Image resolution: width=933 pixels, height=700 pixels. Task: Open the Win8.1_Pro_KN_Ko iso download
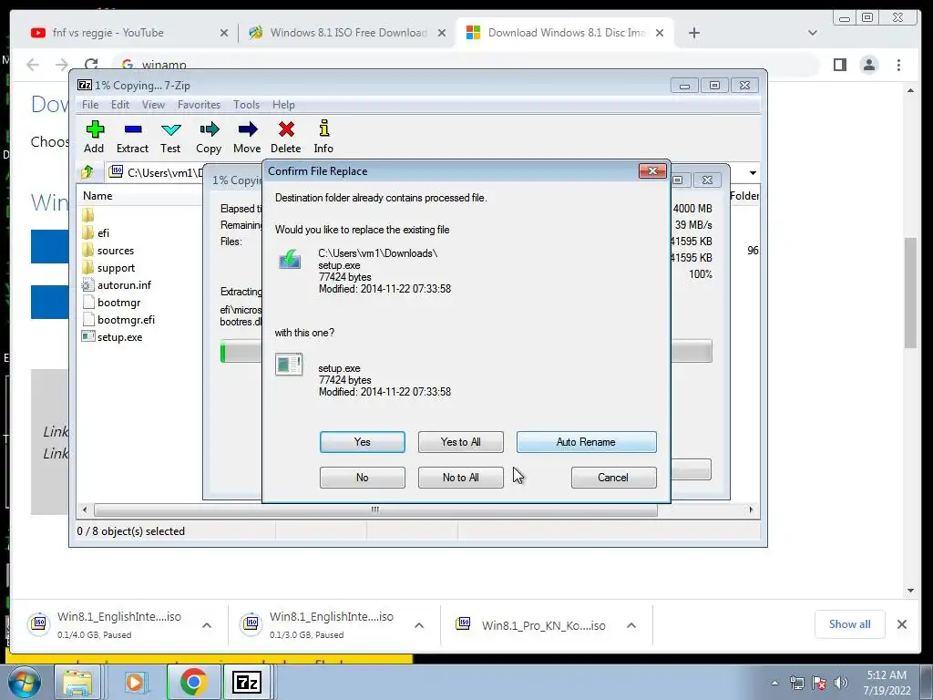[x=530, y=625]
